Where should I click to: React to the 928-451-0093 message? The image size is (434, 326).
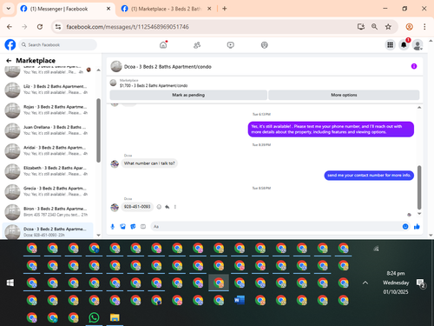(159, 207)
